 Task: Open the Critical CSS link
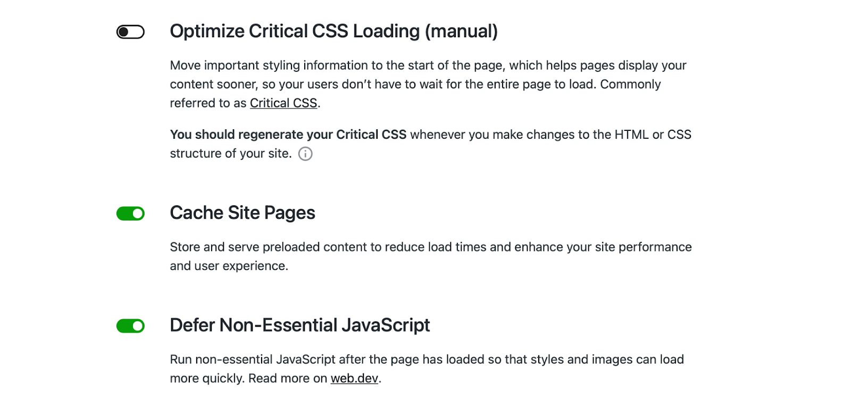click(x=283, y=103)
